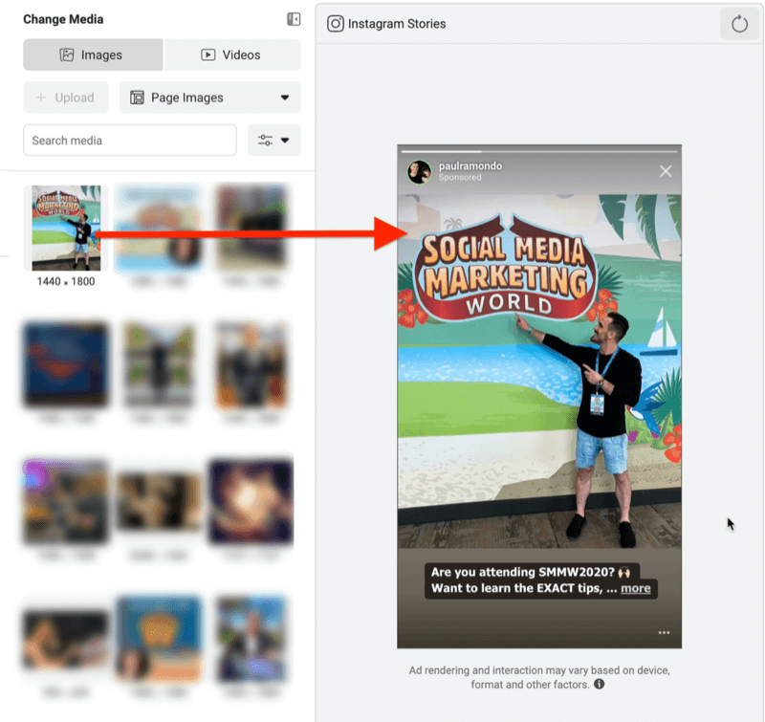This screenshot has height=722, width=765.
Task: Open the media filter options dropdown
Action: [x=273, y=141]
